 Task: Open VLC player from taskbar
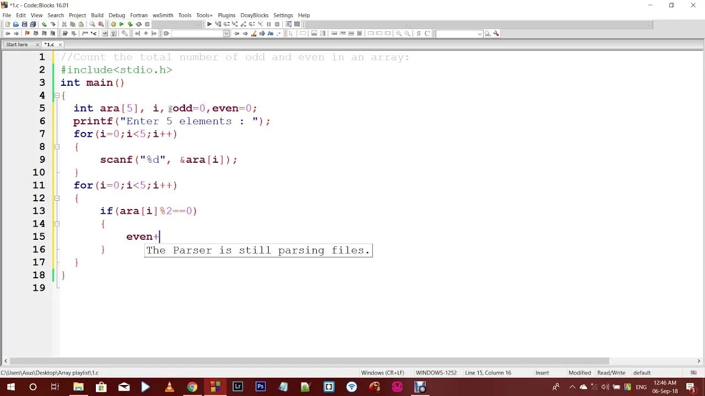(x=169, y=387)
